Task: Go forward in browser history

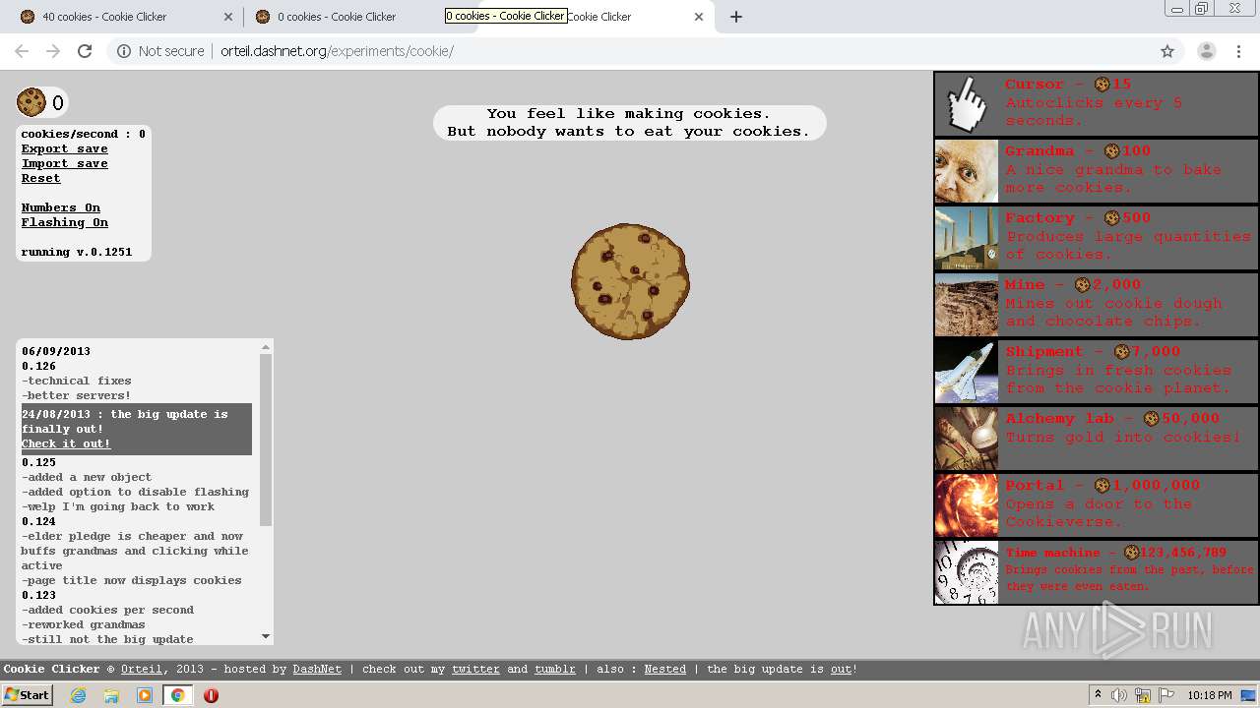Action: [53, 51]
